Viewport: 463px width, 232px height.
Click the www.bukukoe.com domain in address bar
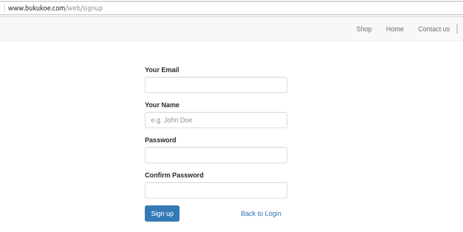point(36,8)
